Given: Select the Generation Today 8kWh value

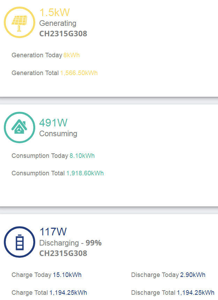Looking at the screenshot, I should click(72, 55).
